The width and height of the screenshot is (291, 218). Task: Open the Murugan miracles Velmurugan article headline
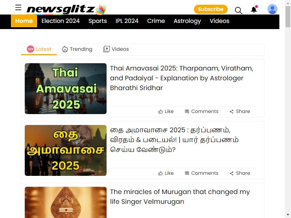[x=180, y=197]
